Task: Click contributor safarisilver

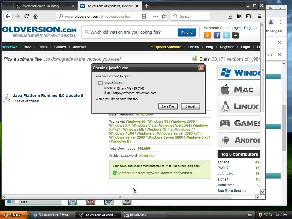Action: point(226,174)
